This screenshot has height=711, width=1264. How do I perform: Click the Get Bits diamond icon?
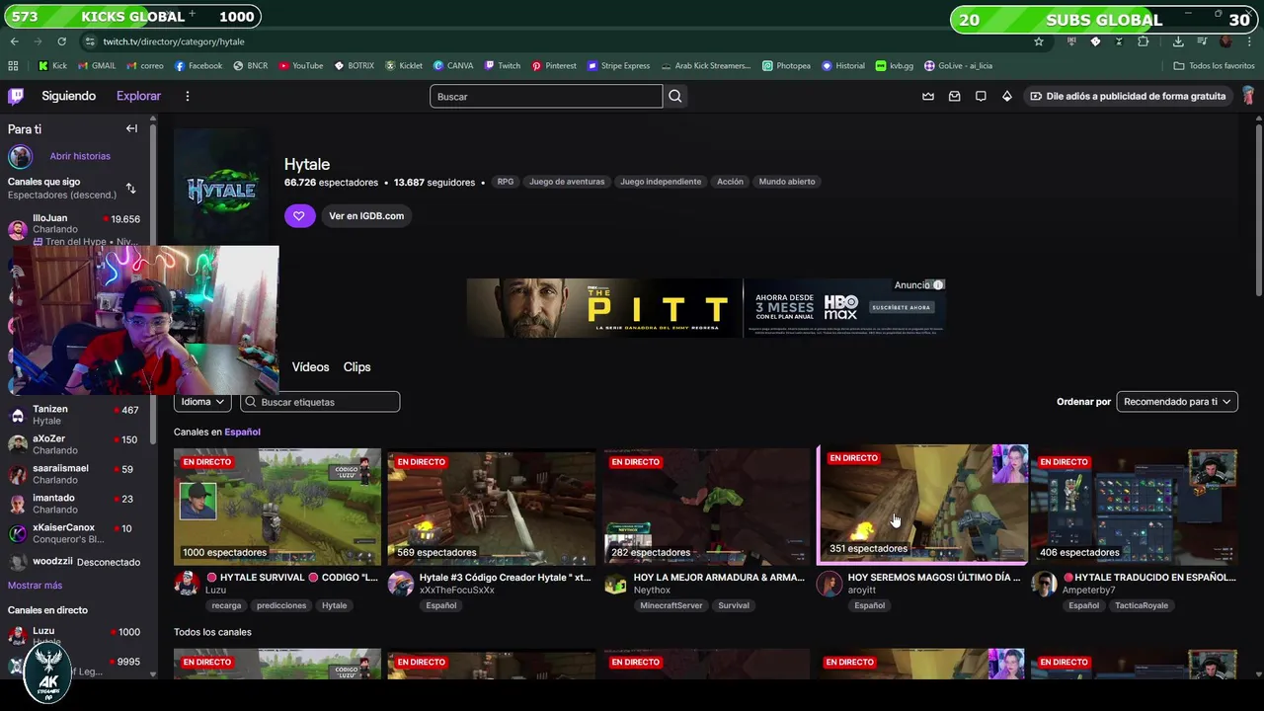1006,96
